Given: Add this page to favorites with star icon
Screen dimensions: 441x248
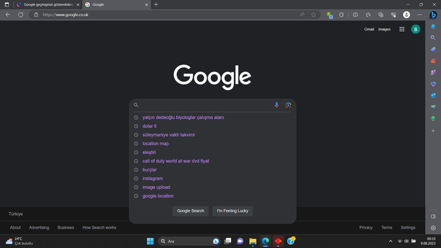Looking at the screenshot, I should tap(313, 15).
